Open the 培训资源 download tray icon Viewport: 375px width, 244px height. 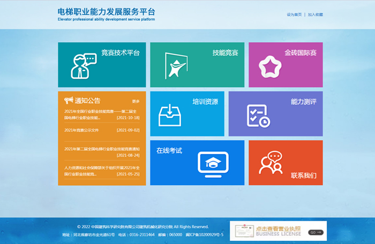click(x=170, y=115)
